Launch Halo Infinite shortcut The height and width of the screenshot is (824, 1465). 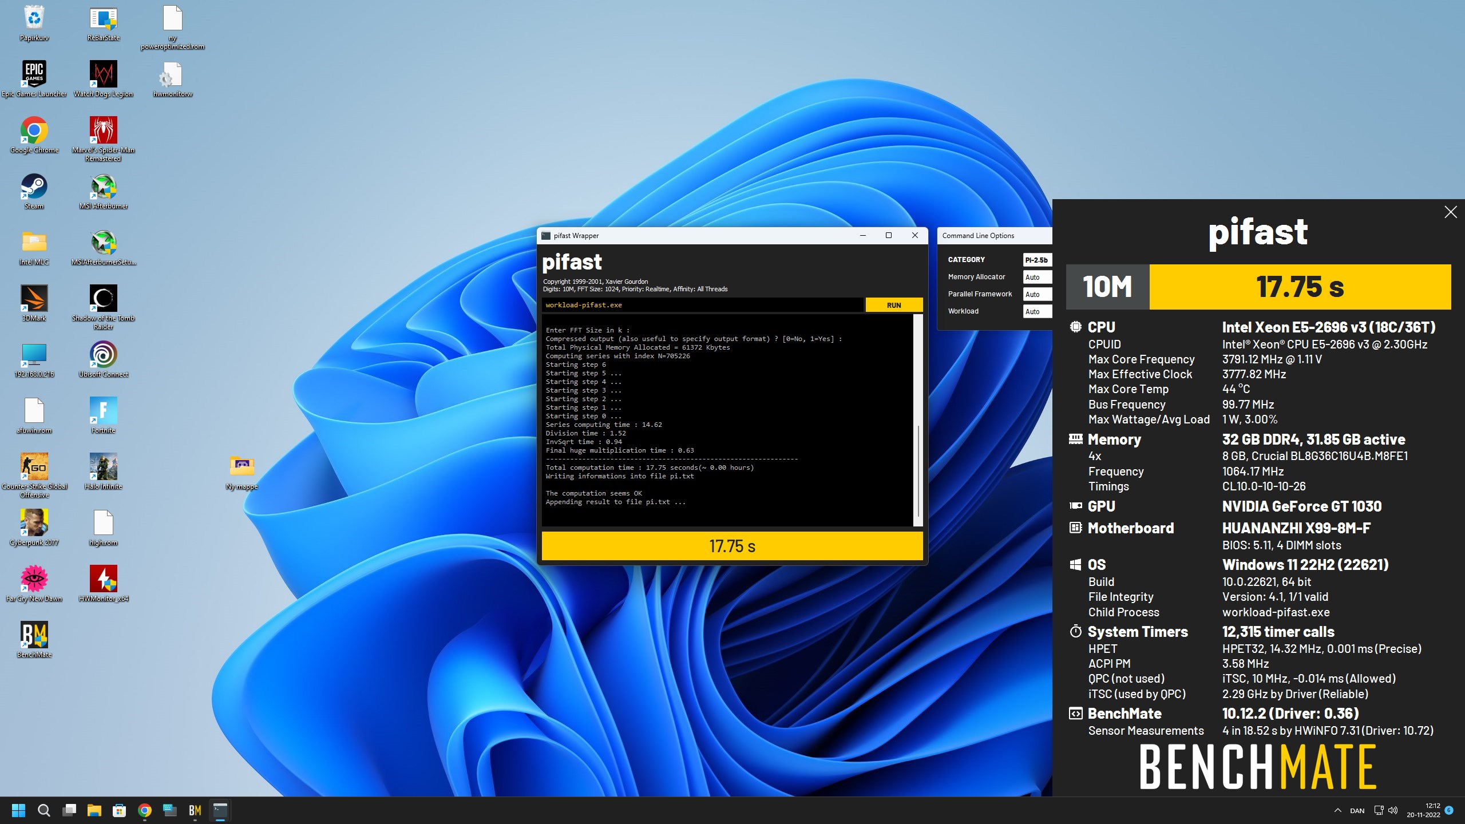104,472
